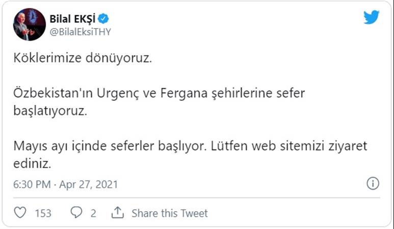Click the Apr 27, 2021 date
394x229 pixels.
pyautogui.click(x=88, y=184)
